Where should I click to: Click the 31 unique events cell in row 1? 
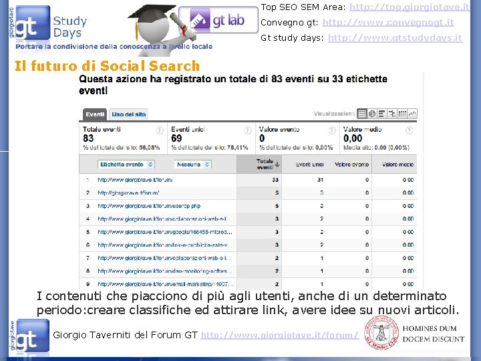tap(320, 180)
